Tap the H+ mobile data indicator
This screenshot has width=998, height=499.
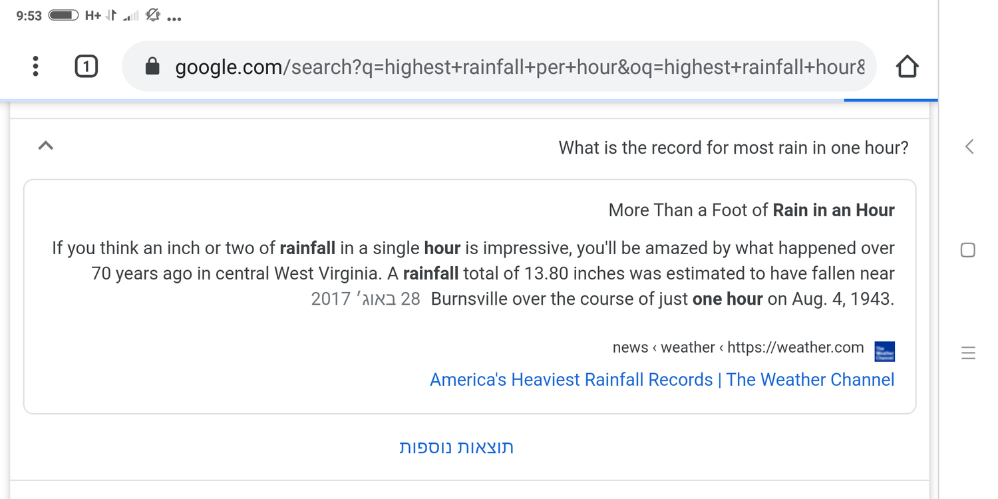click(92, 15)
